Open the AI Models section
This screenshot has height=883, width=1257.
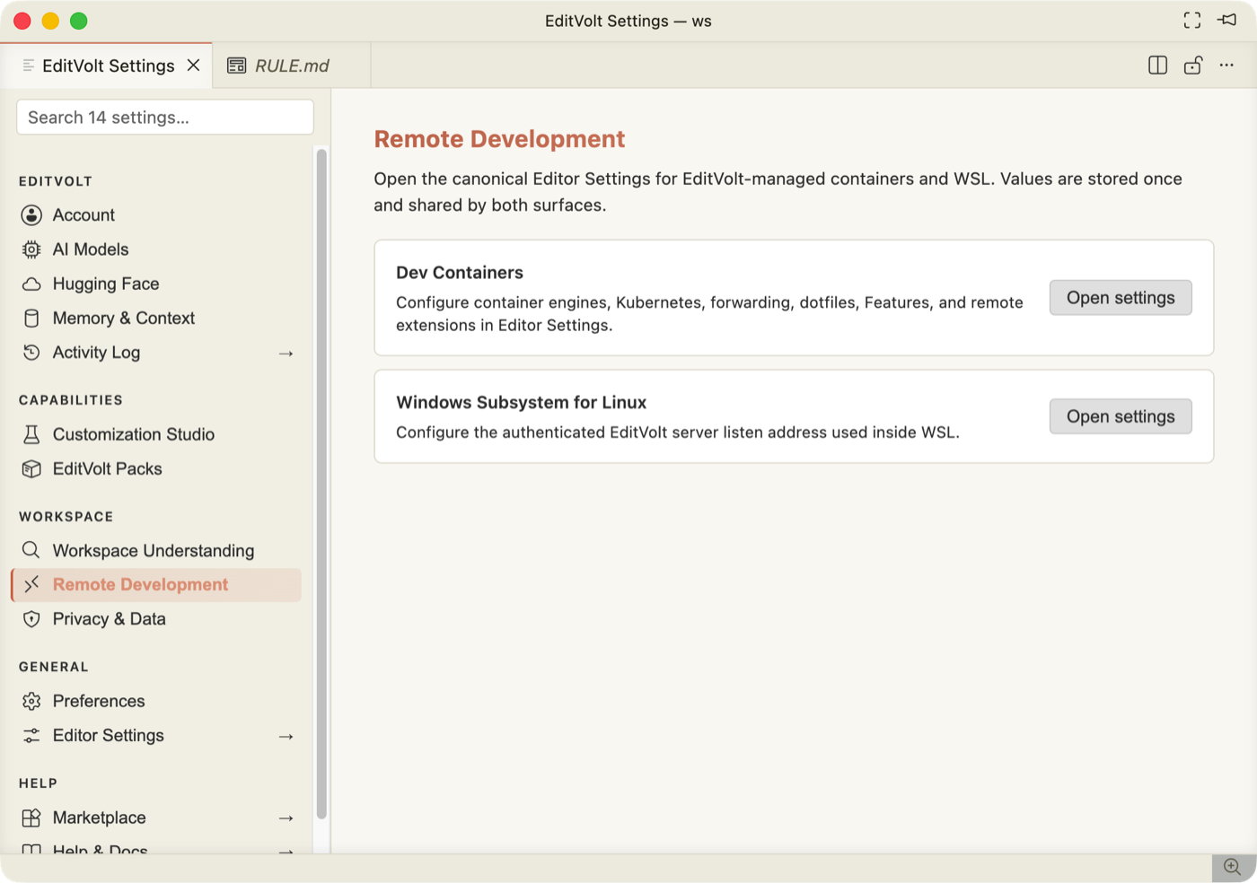[156, 249]
